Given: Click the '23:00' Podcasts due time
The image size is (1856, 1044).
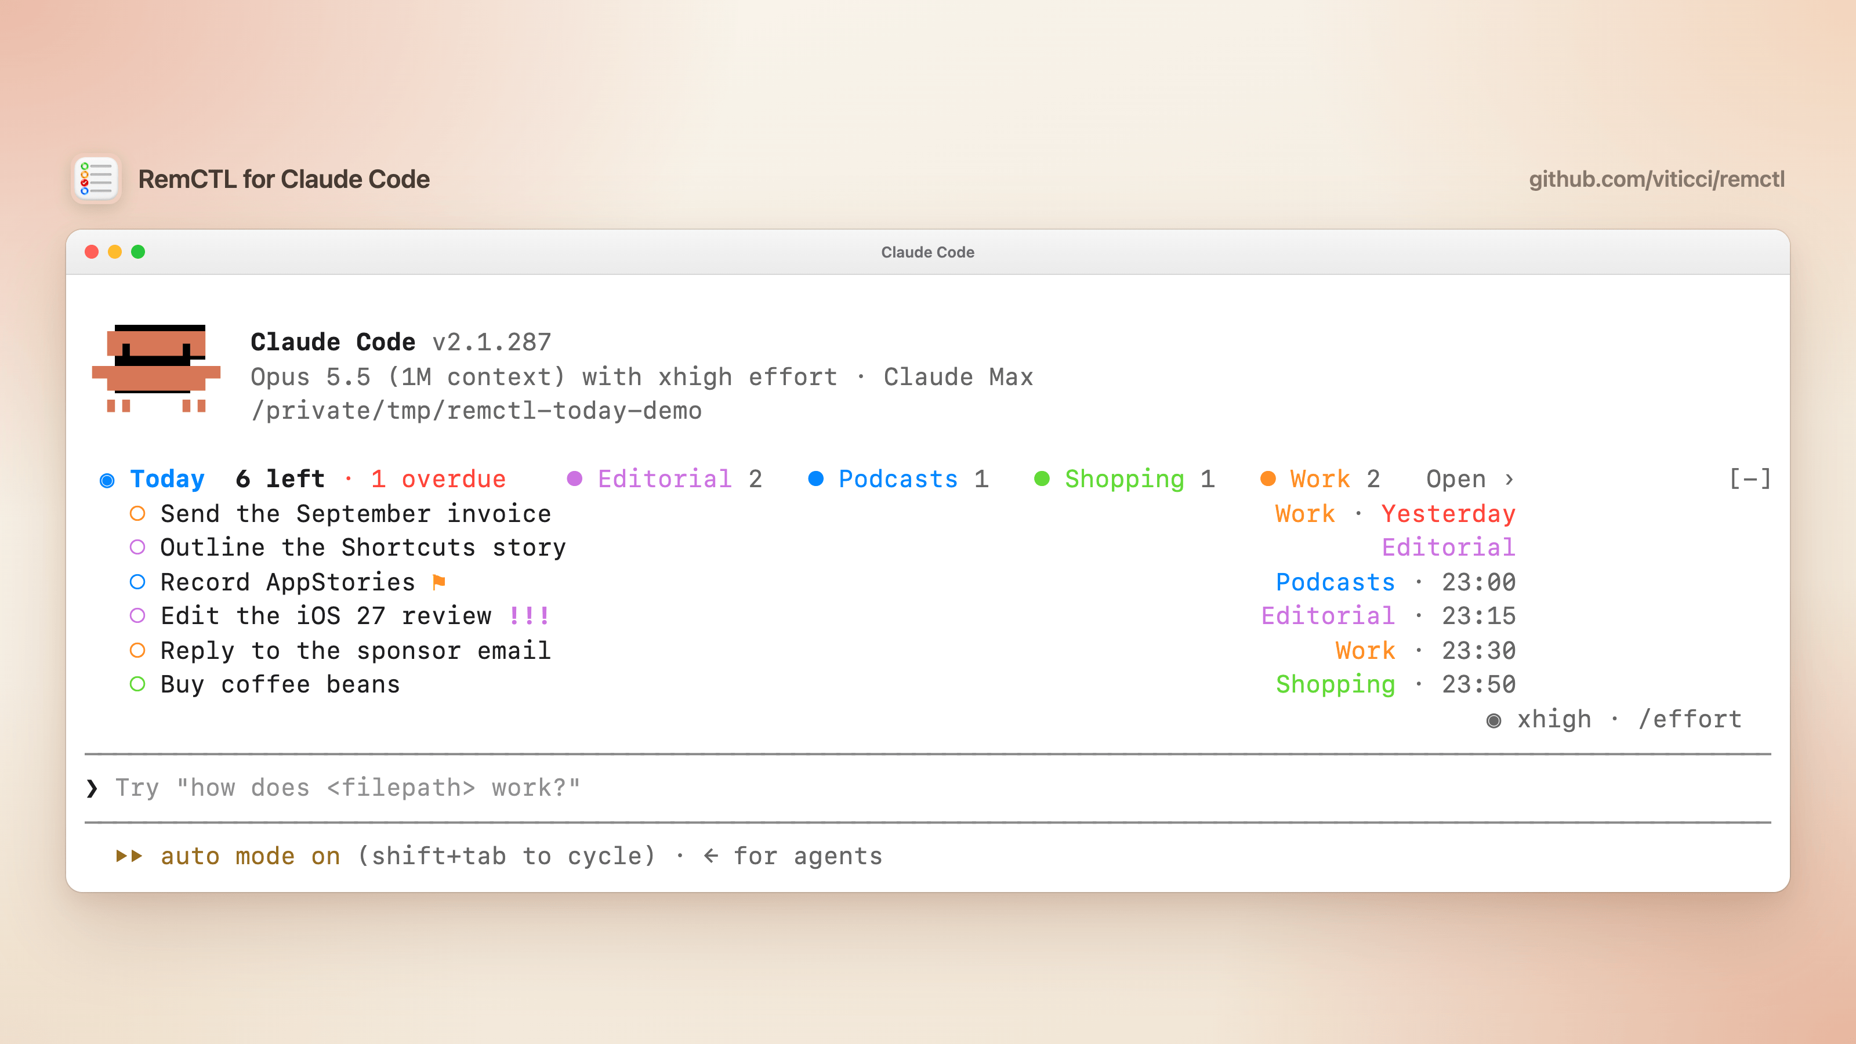Looking at the screenshot, I should (1478, 582).
